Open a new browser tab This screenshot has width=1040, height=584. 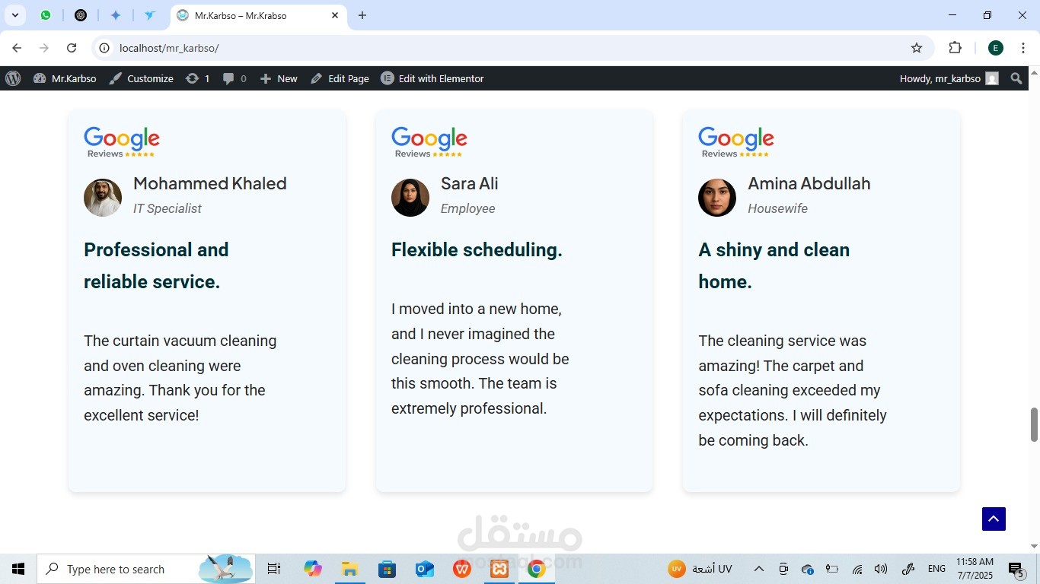coord(362,15)
